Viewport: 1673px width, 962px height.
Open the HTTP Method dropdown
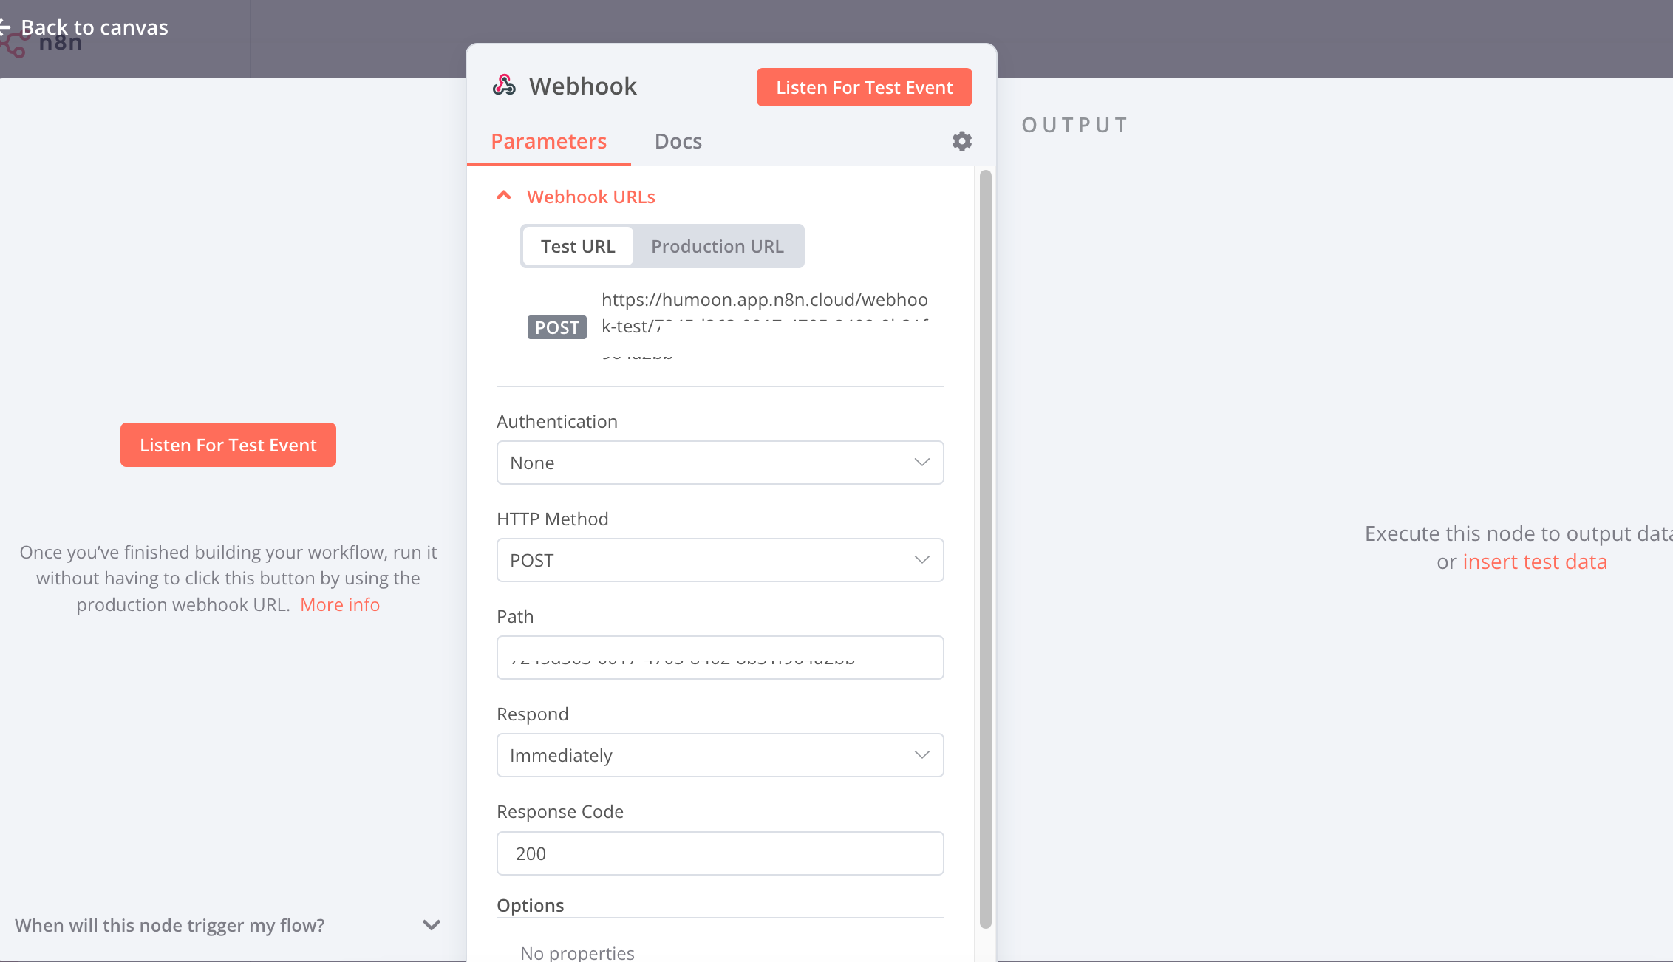click(x=720, y=560)
